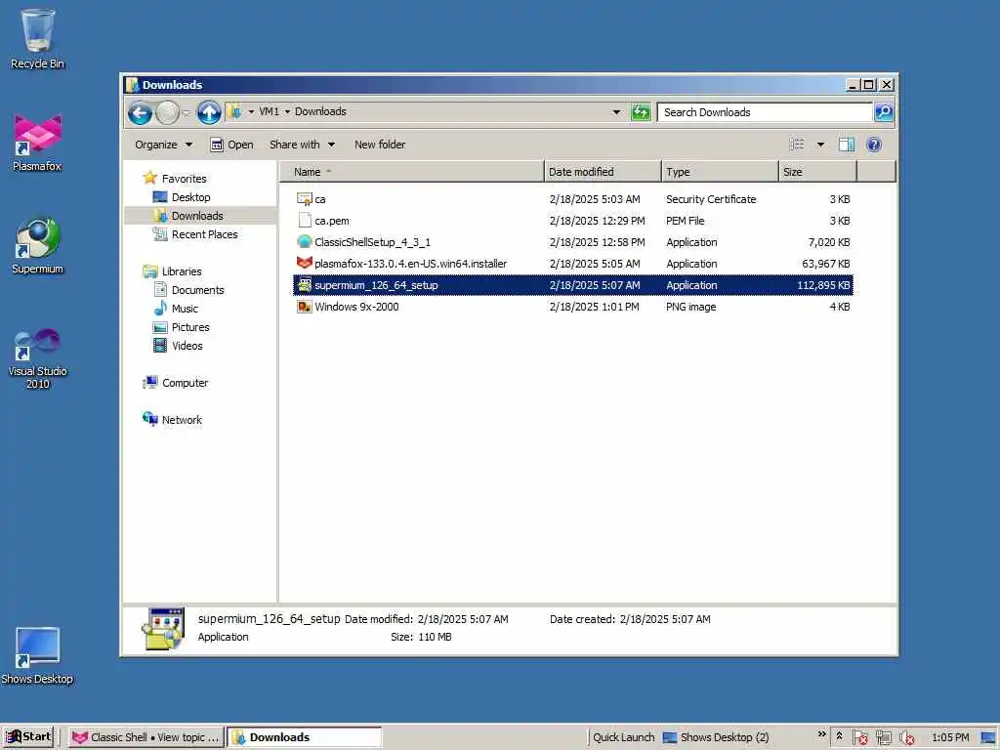1000x750 pixels.
Task: Open the Share with menu
Action: click(302, 145)
